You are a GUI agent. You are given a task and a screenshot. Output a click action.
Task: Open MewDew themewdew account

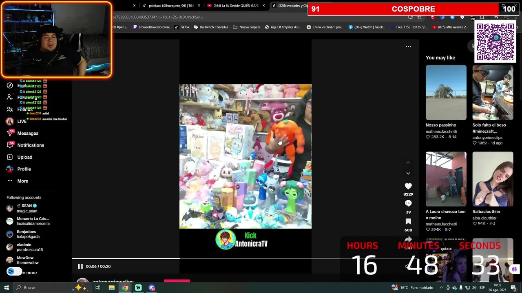click(22, 260)
